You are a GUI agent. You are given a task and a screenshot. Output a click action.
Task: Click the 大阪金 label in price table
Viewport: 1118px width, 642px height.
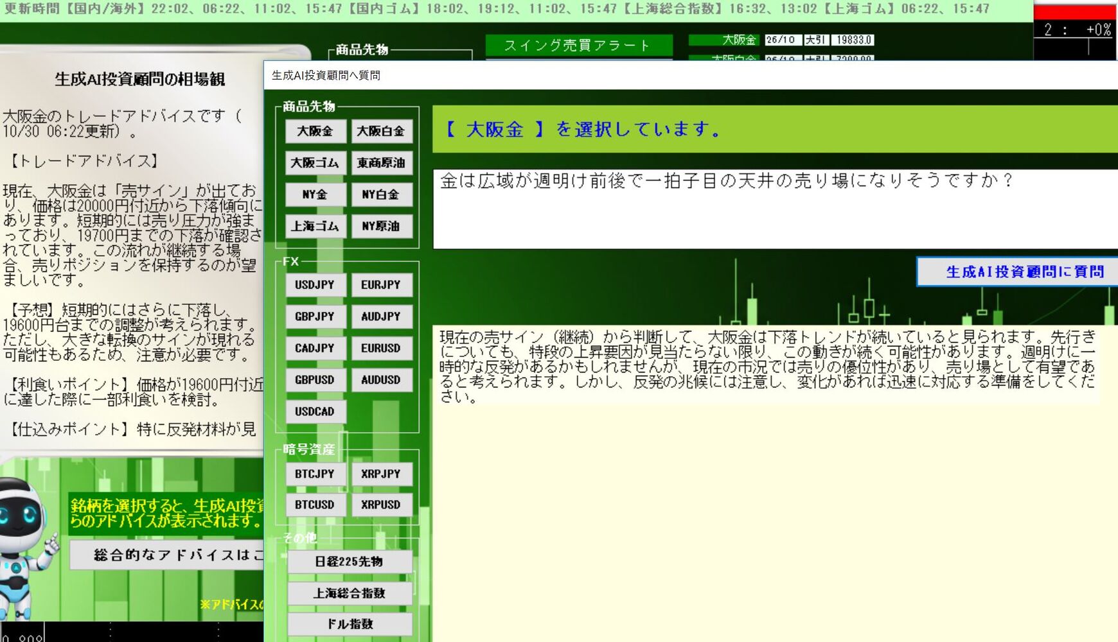(739, 40)
